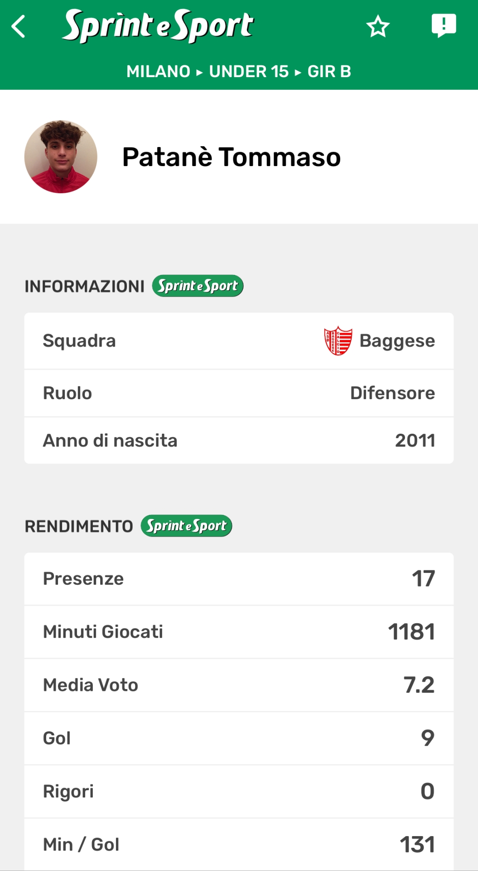478x871 pixels.
Task: Tap the Patanè Tommaso name heading
Action: 231,157
